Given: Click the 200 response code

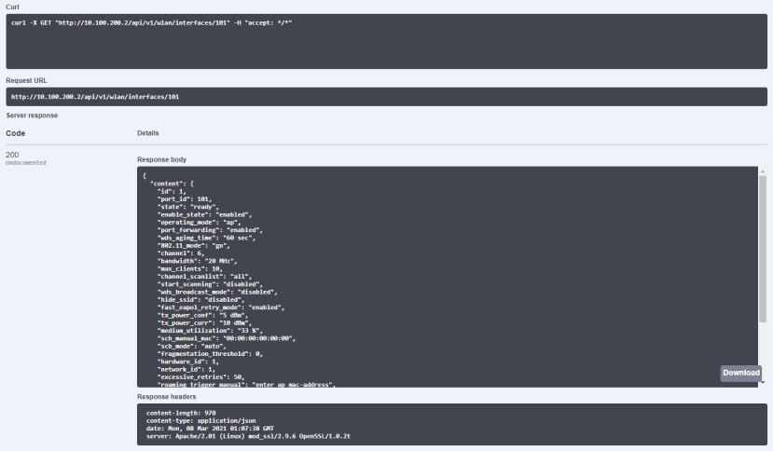Looking at the screenshot, I should [x=12, y=155].
